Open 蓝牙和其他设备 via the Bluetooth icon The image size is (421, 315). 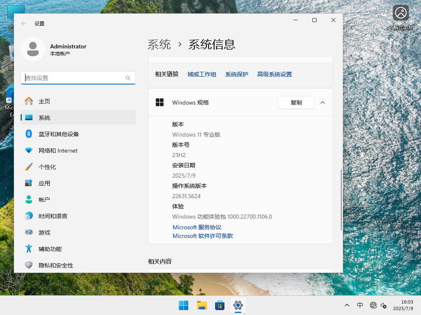tap(29, 134)
